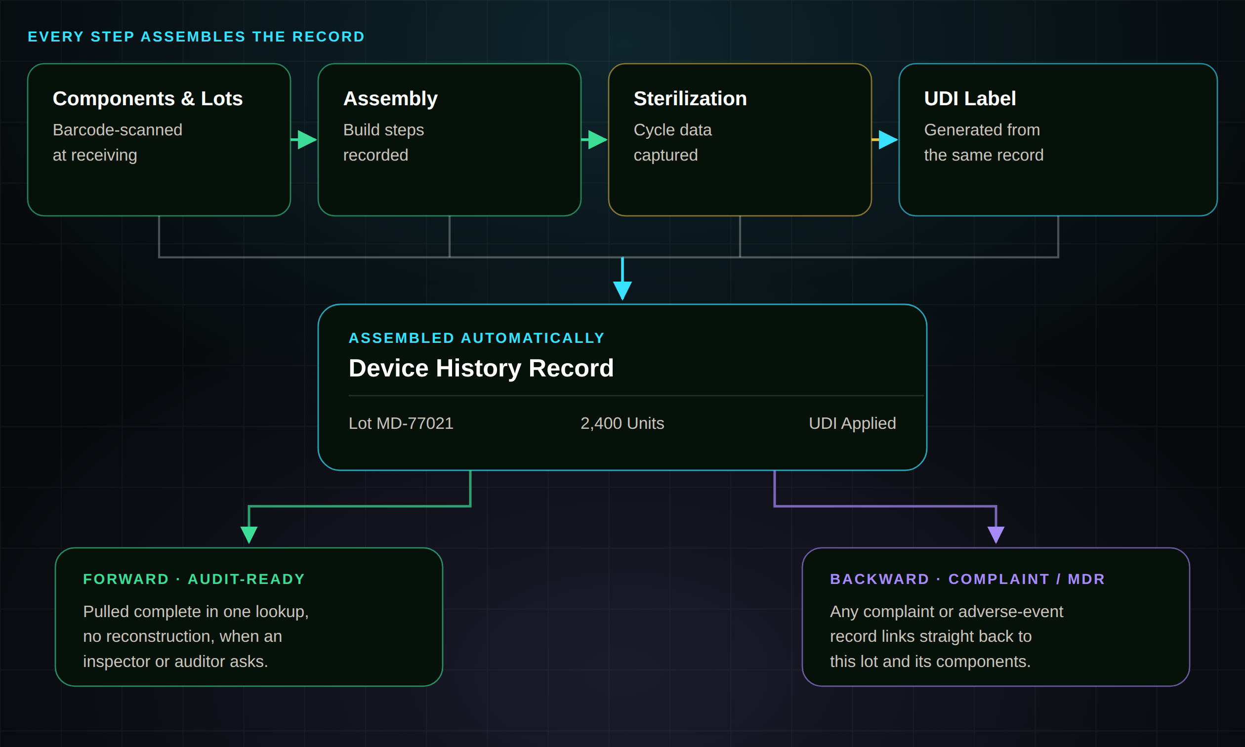Click the '2,400 Units' value
The height and width of the screenshot is (747, 1245).
[x=622, y=423]
